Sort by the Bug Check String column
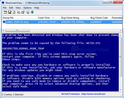 [x=75, y=18]
